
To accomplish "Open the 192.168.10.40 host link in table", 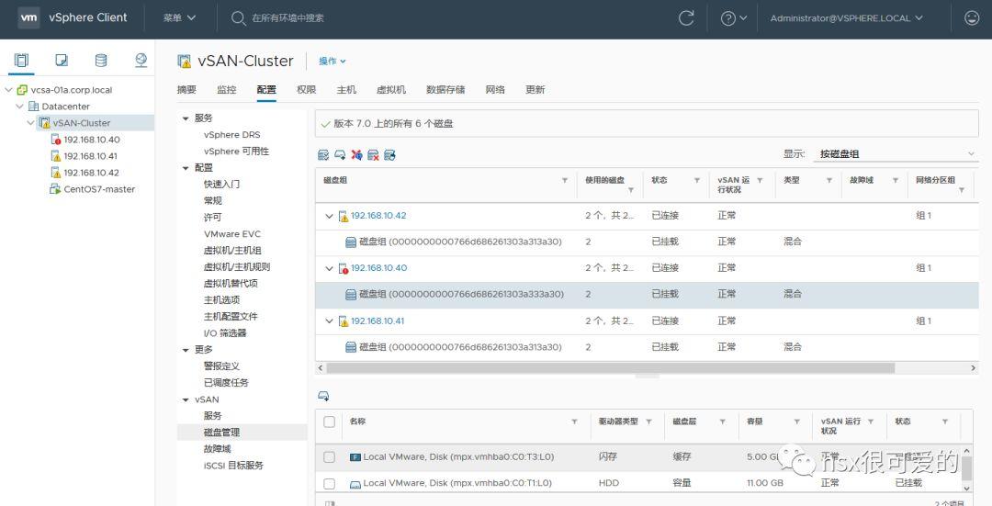I will (x=378, y=268).
